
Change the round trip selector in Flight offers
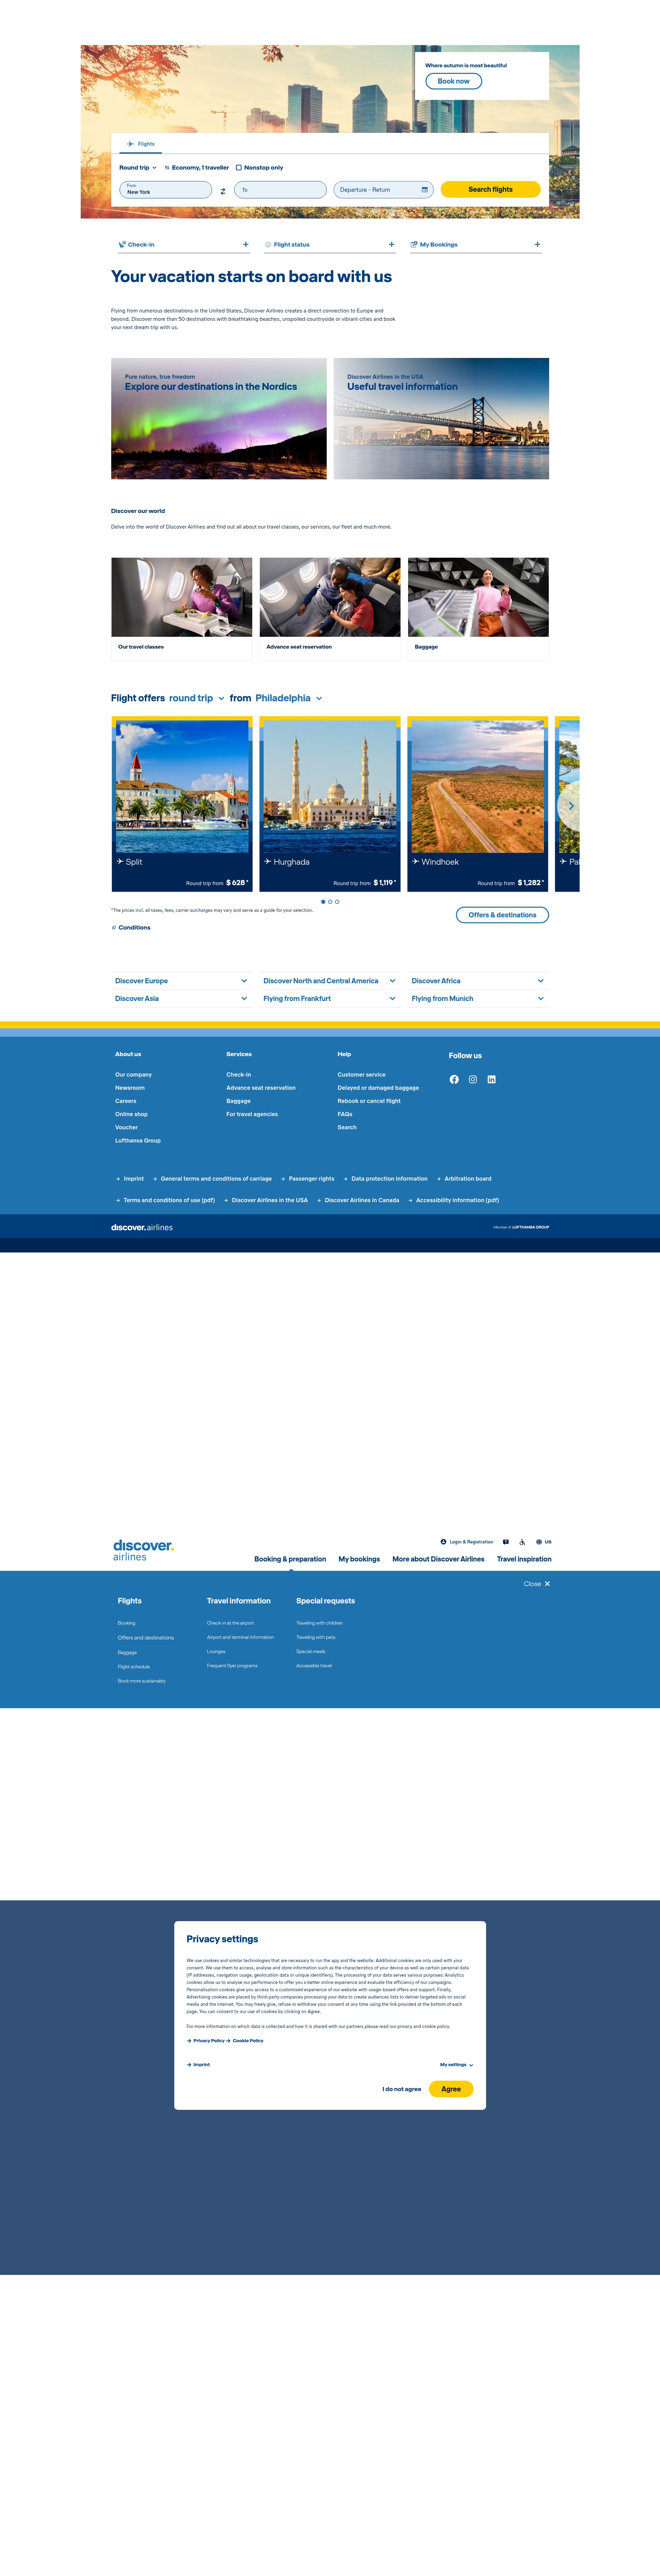[197, 698]
